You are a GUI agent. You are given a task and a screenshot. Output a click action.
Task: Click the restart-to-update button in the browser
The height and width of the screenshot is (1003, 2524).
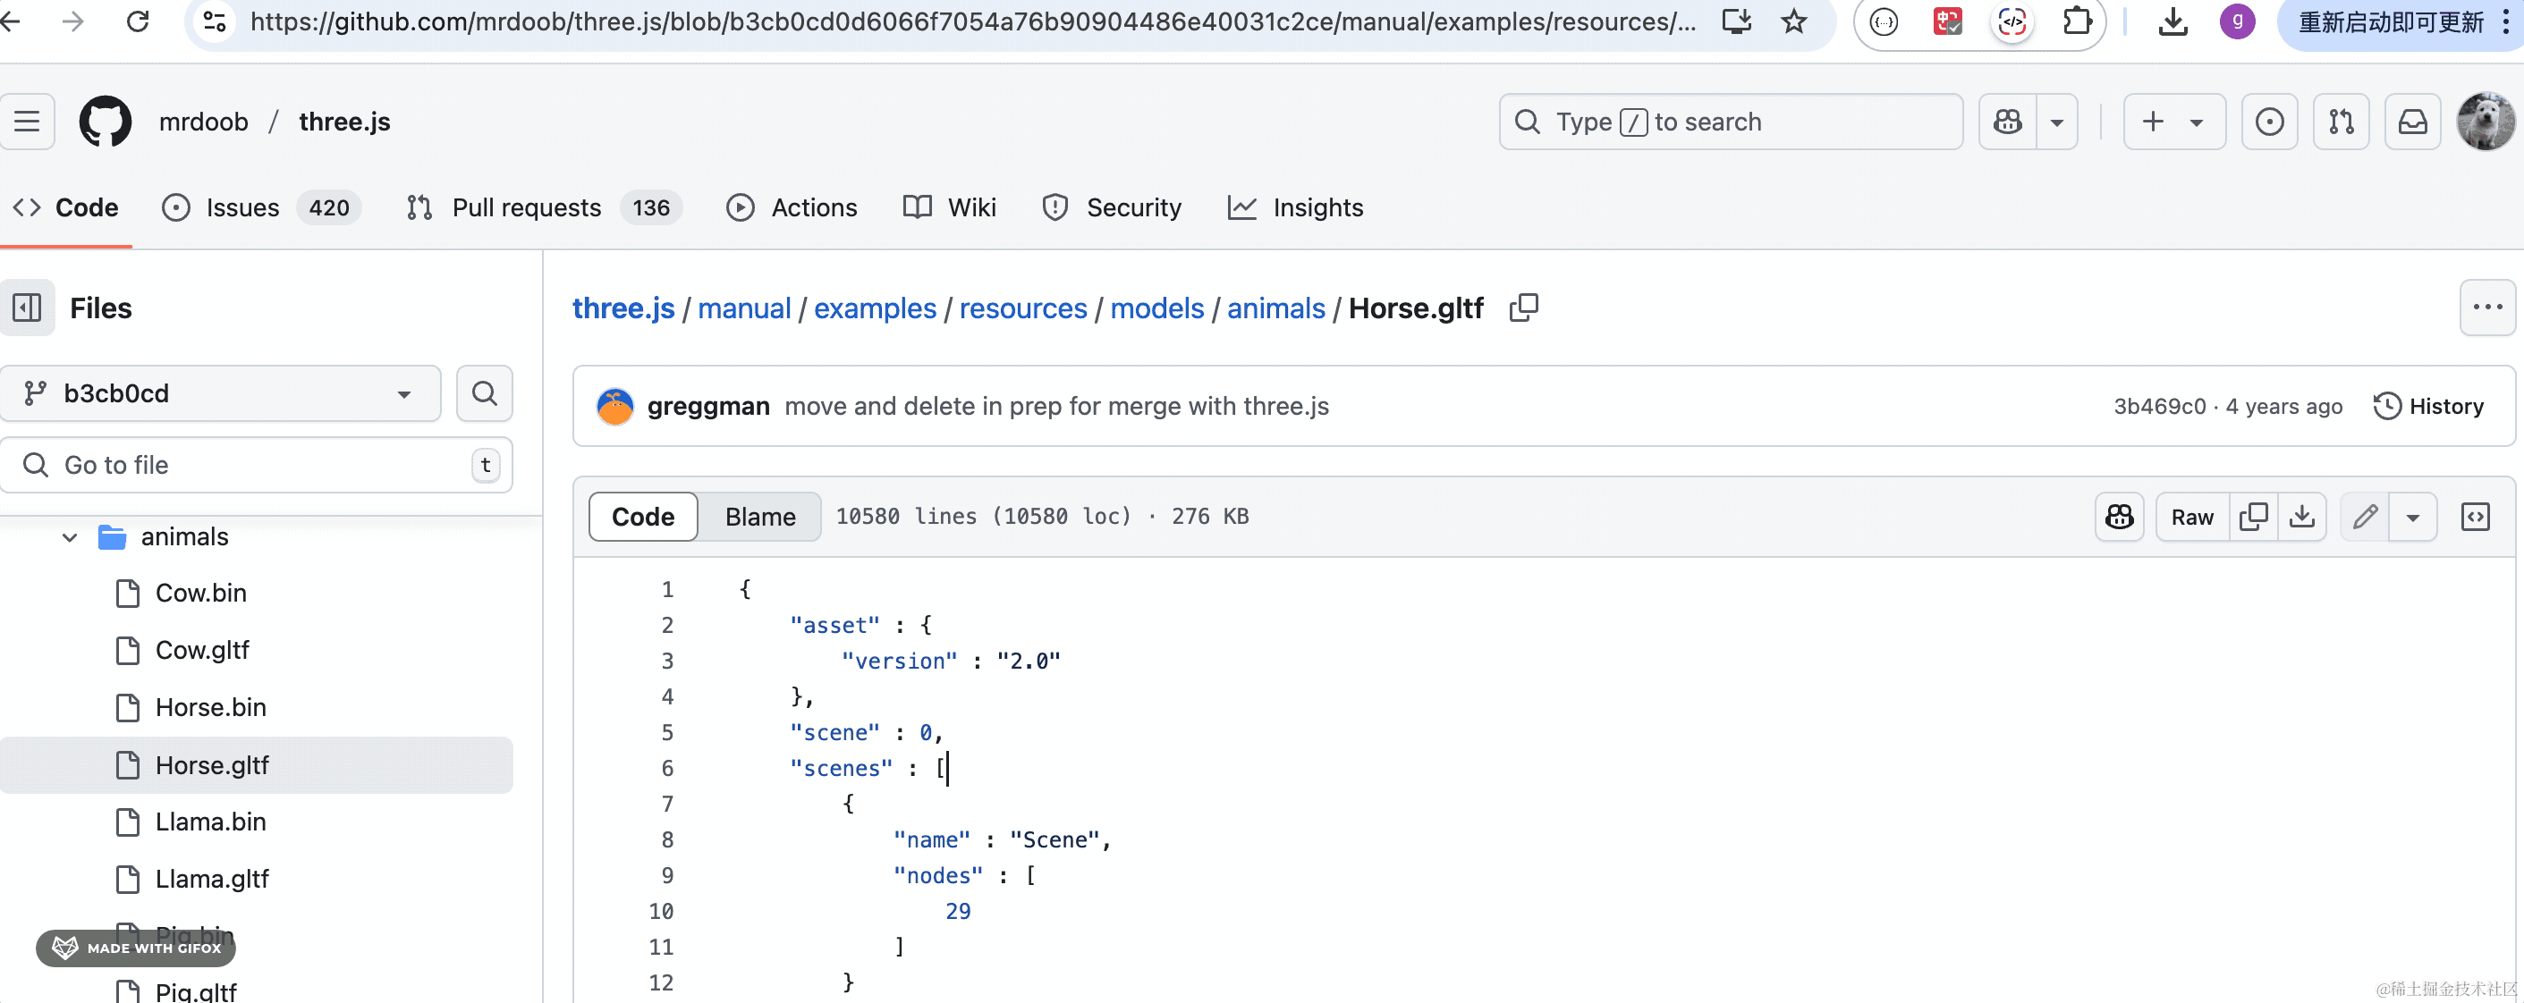point(2390,21)
